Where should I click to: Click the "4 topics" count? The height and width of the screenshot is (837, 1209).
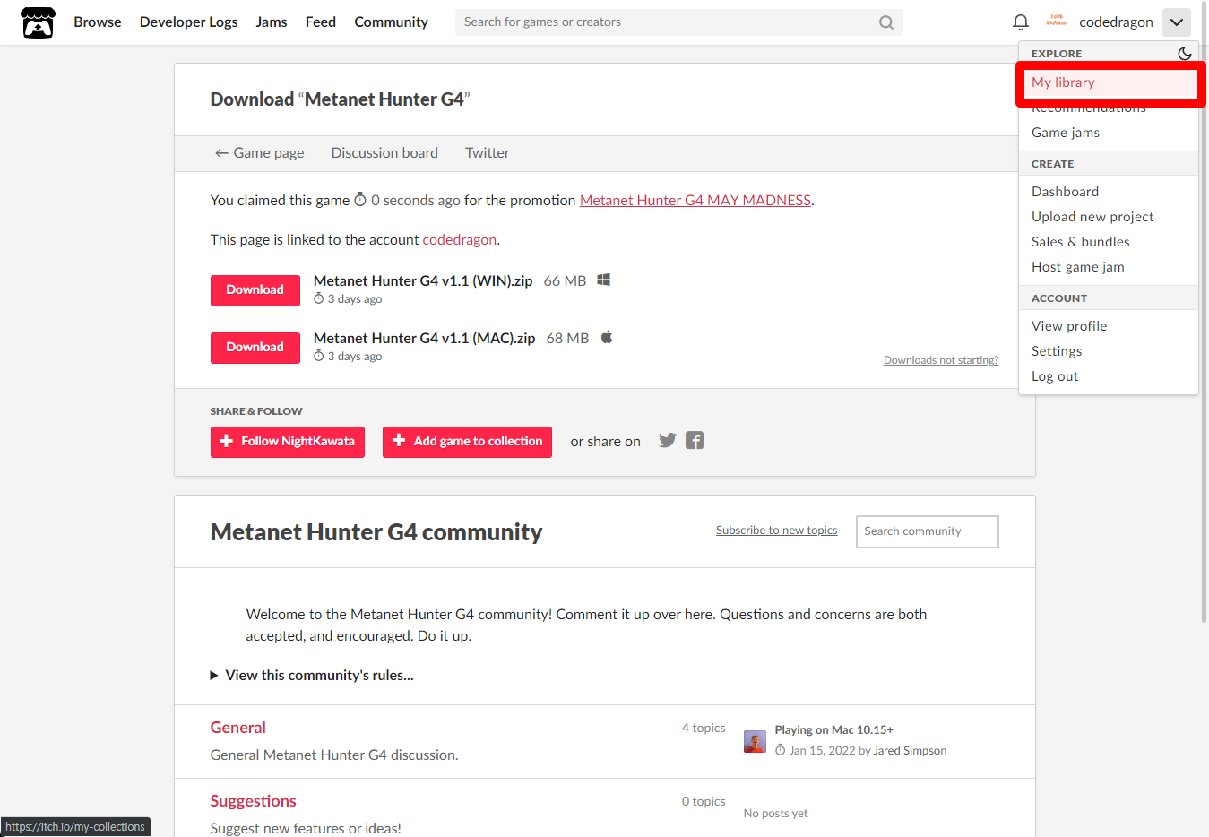click(x=704, y=729)
